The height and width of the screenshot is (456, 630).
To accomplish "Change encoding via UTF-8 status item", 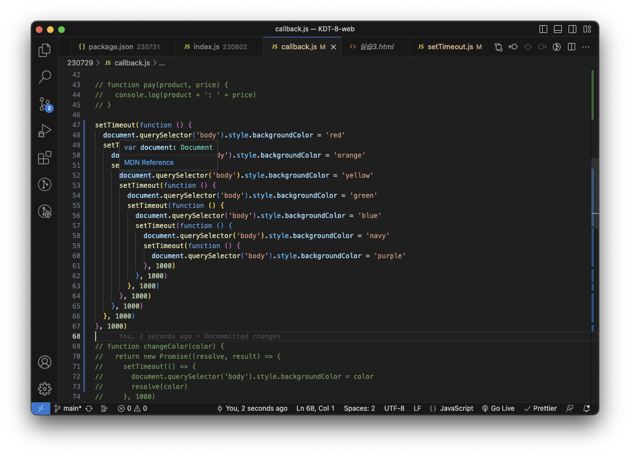I will (x=394, y=408).
